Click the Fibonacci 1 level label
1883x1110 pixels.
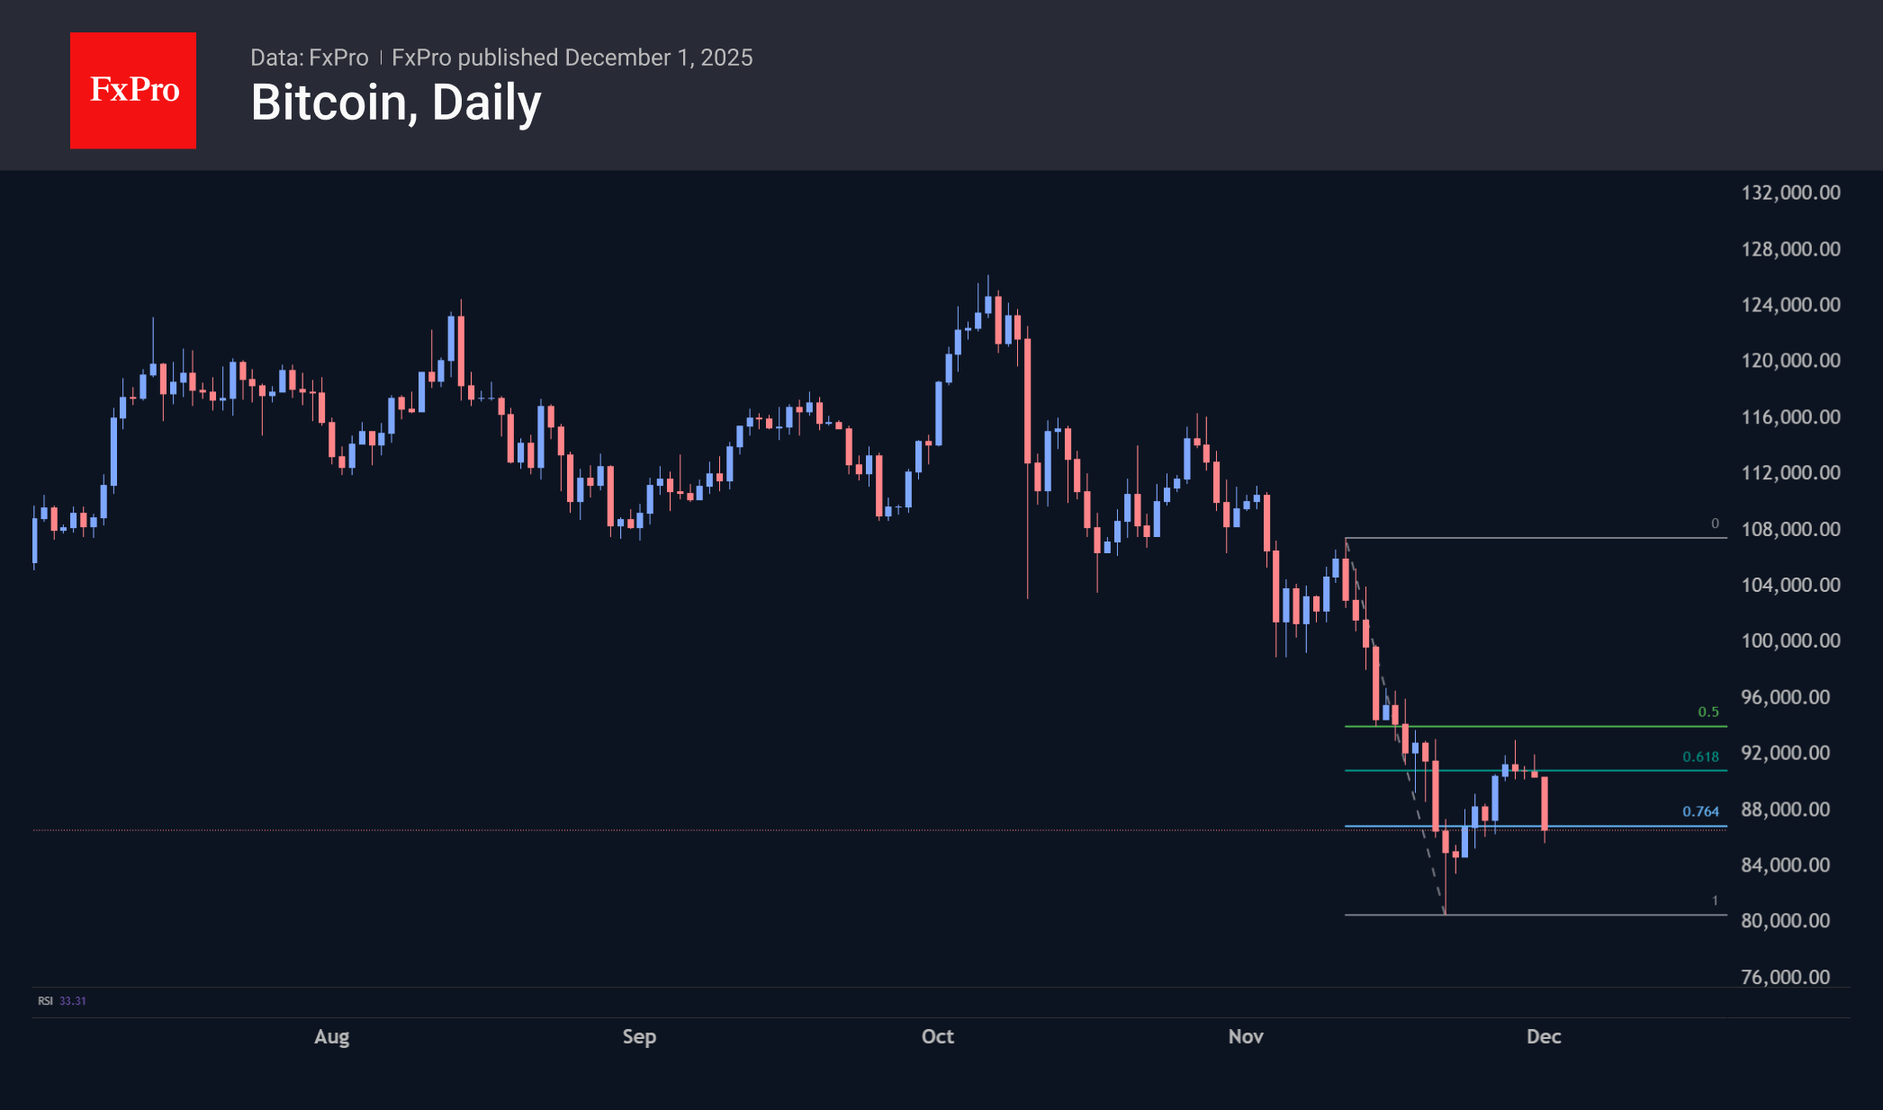[1715, 900]
